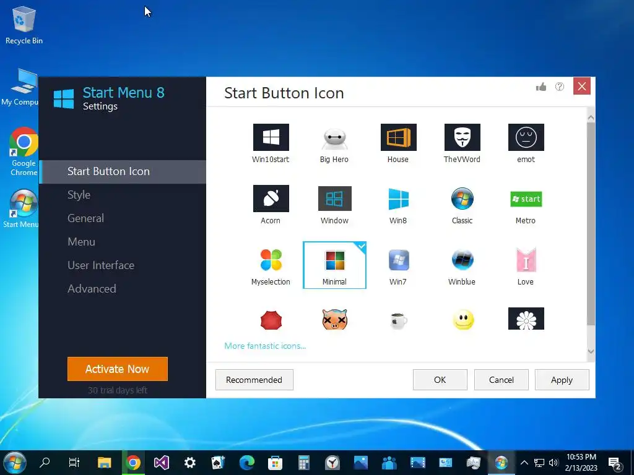
Task: Select the Acorn start icon
Action: 271,199
